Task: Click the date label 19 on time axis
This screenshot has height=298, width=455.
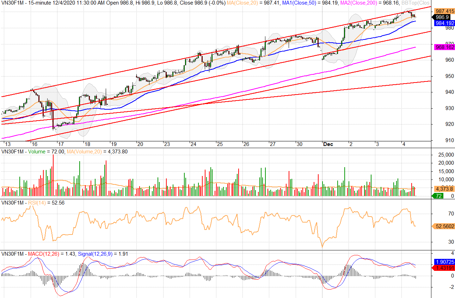Action: [113, 144]
